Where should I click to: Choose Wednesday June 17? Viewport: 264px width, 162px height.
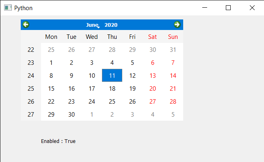tap(92, 88)
